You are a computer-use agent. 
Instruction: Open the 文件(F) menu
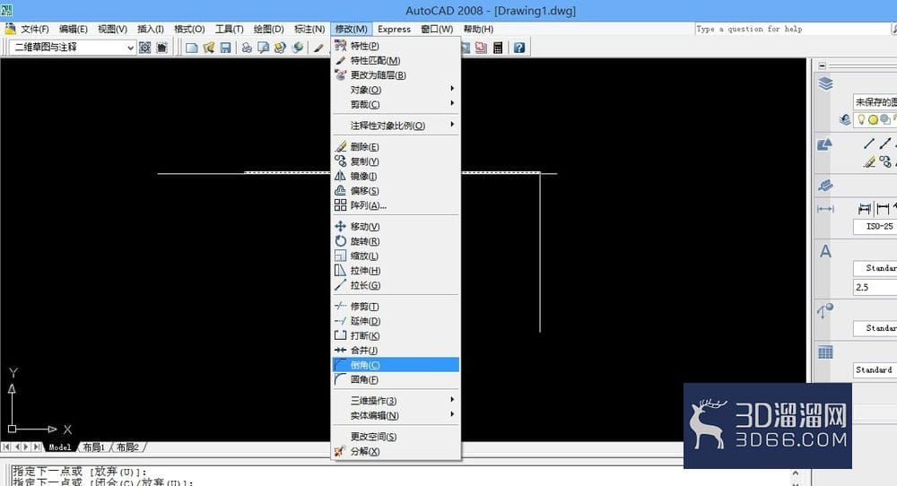(x=34, y=29)
